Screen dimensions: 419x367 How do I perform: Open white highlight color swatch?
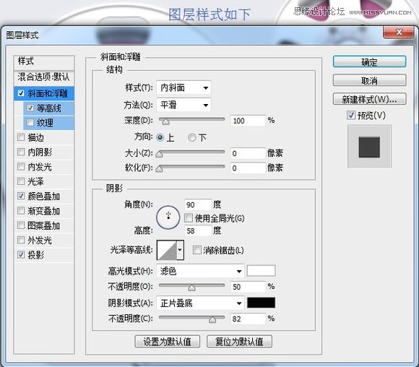pyautogui.click(x=261, y=271)
